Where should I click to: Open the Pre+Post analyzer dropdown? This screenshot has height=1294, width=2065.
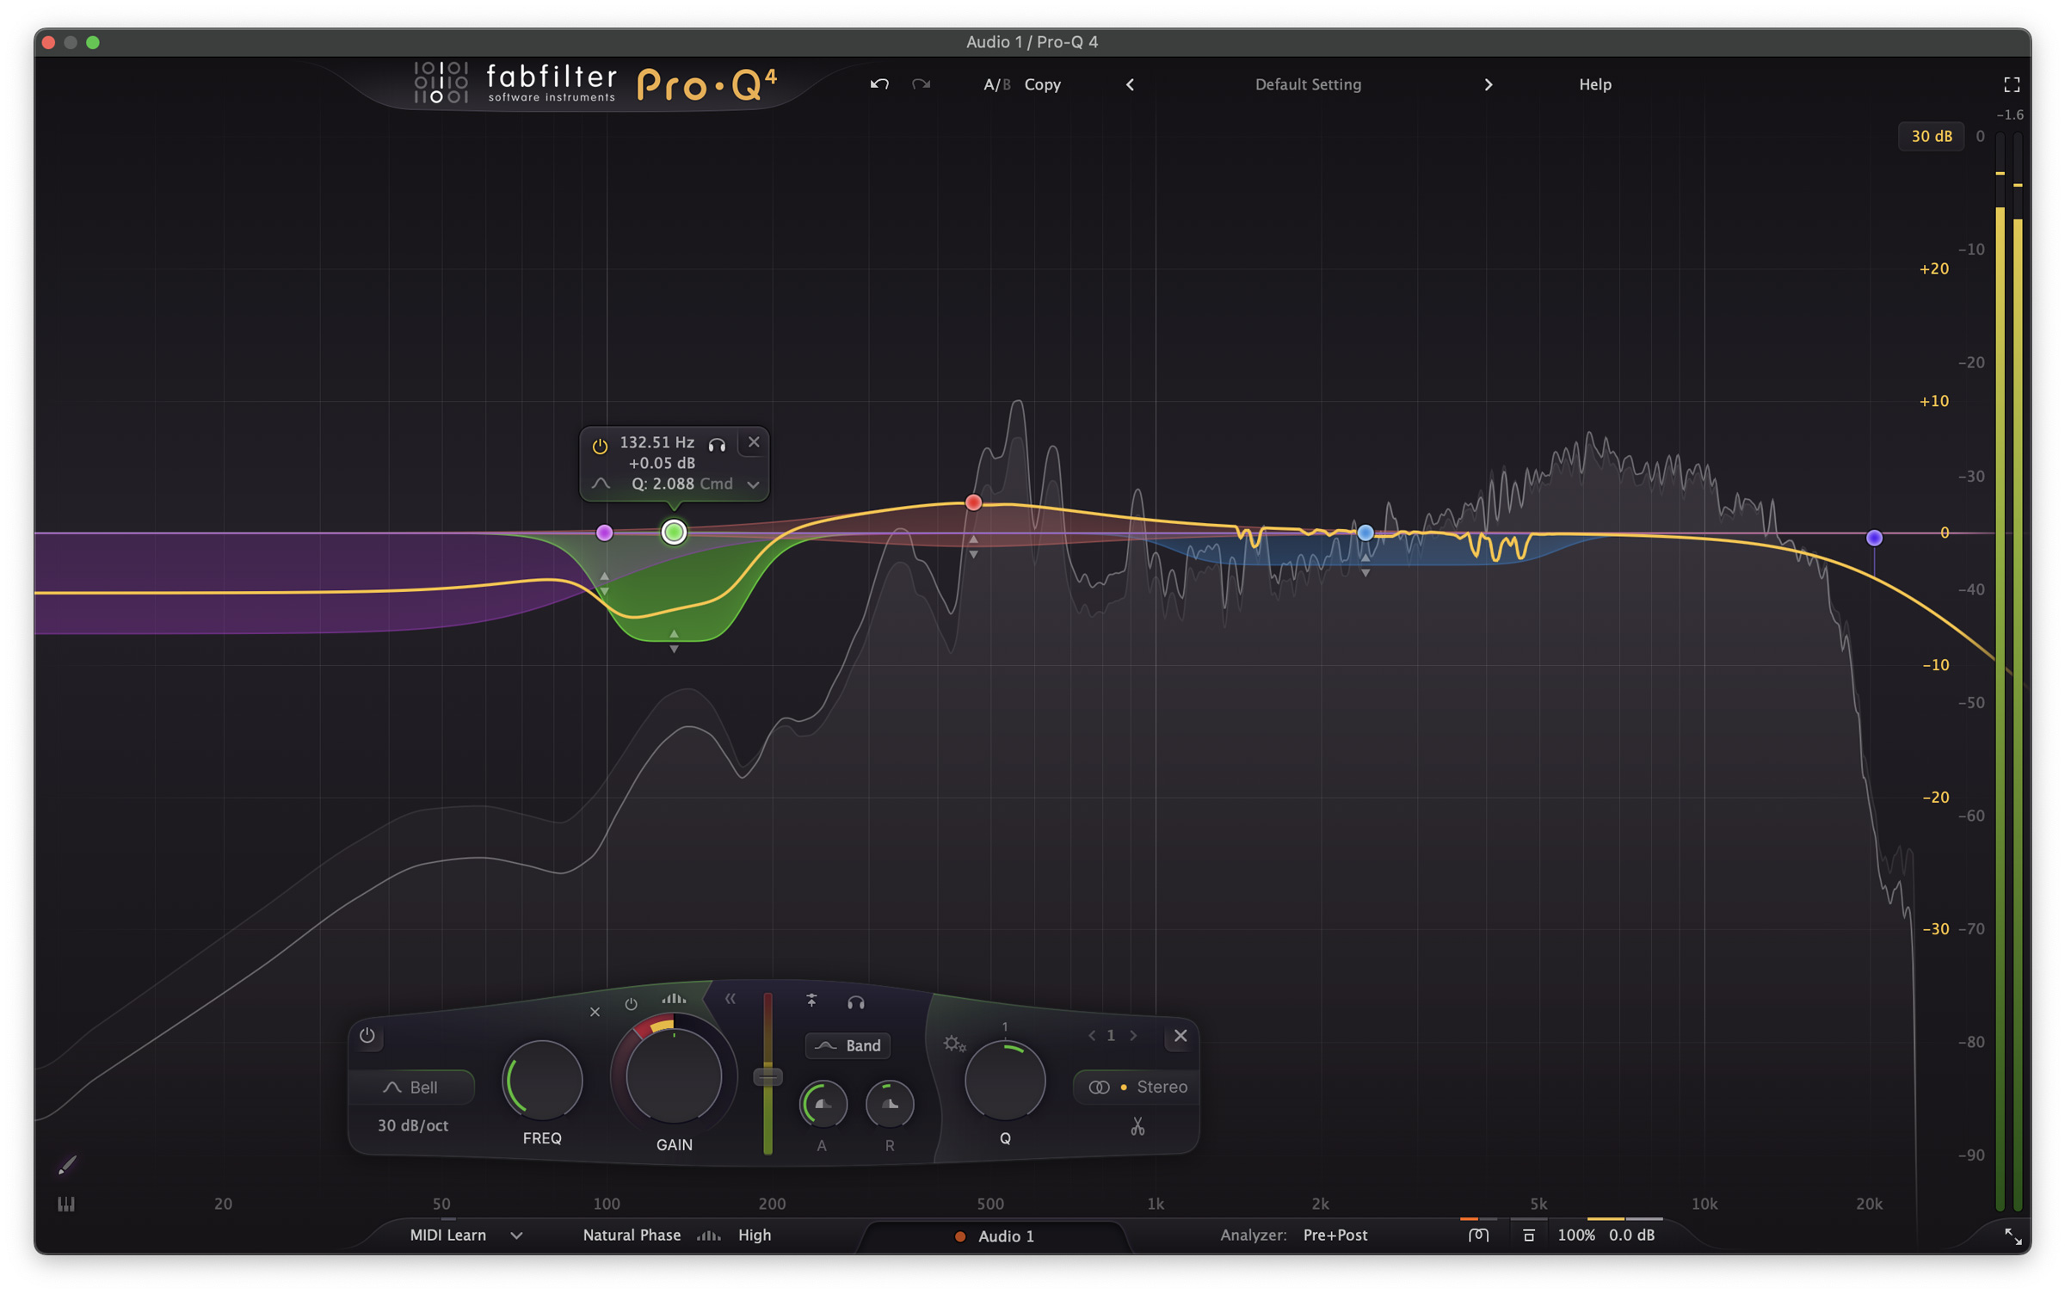point(1335,1235)
